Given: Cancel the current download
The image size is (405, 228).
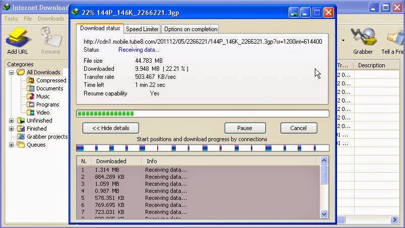Looking at the screenshot, I should coord(299,128).
